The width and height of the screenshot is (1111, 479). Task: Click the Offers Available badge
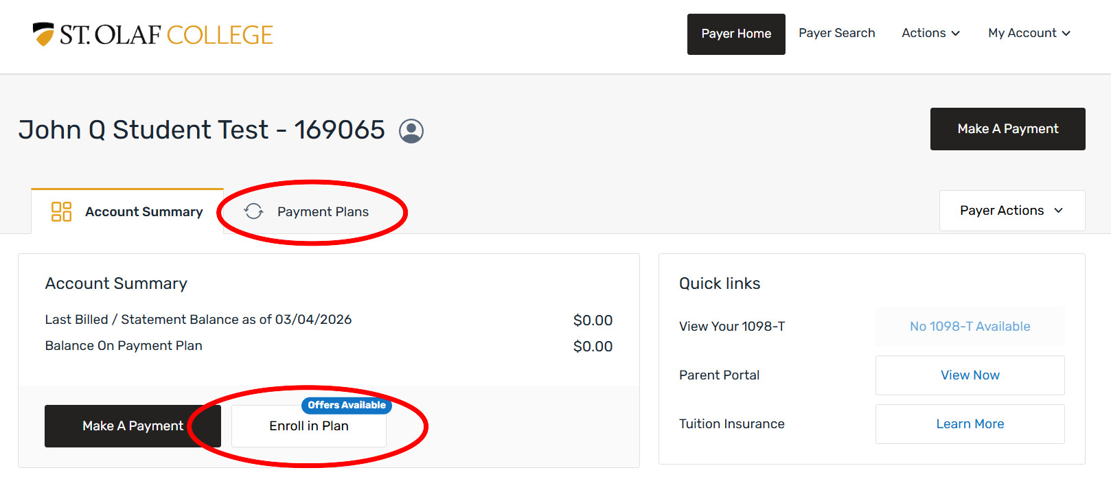tap(346, 405)
